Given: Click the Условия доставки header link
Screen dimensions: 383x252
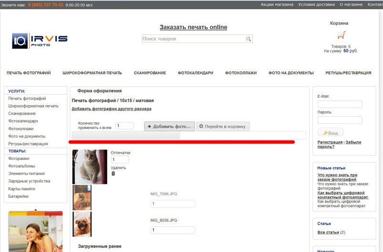Looking at the screenshot, I should pyautogui.click(x=316, y=4).
